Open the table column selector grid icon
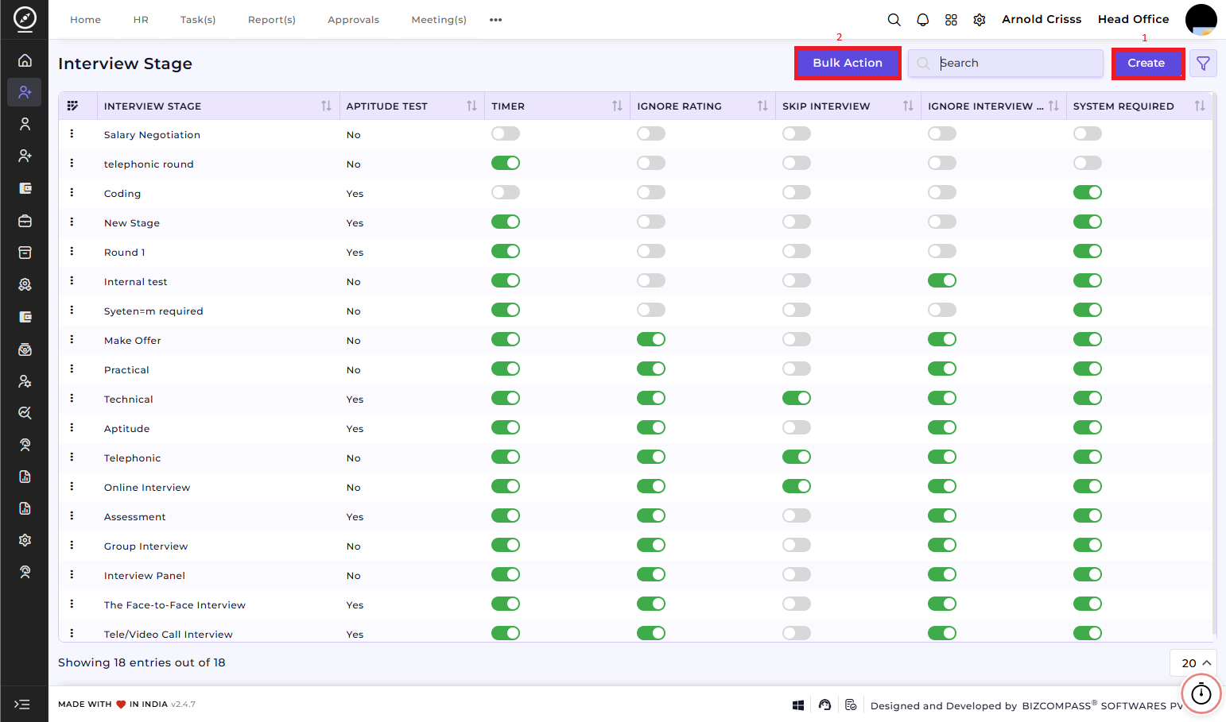 72,106
